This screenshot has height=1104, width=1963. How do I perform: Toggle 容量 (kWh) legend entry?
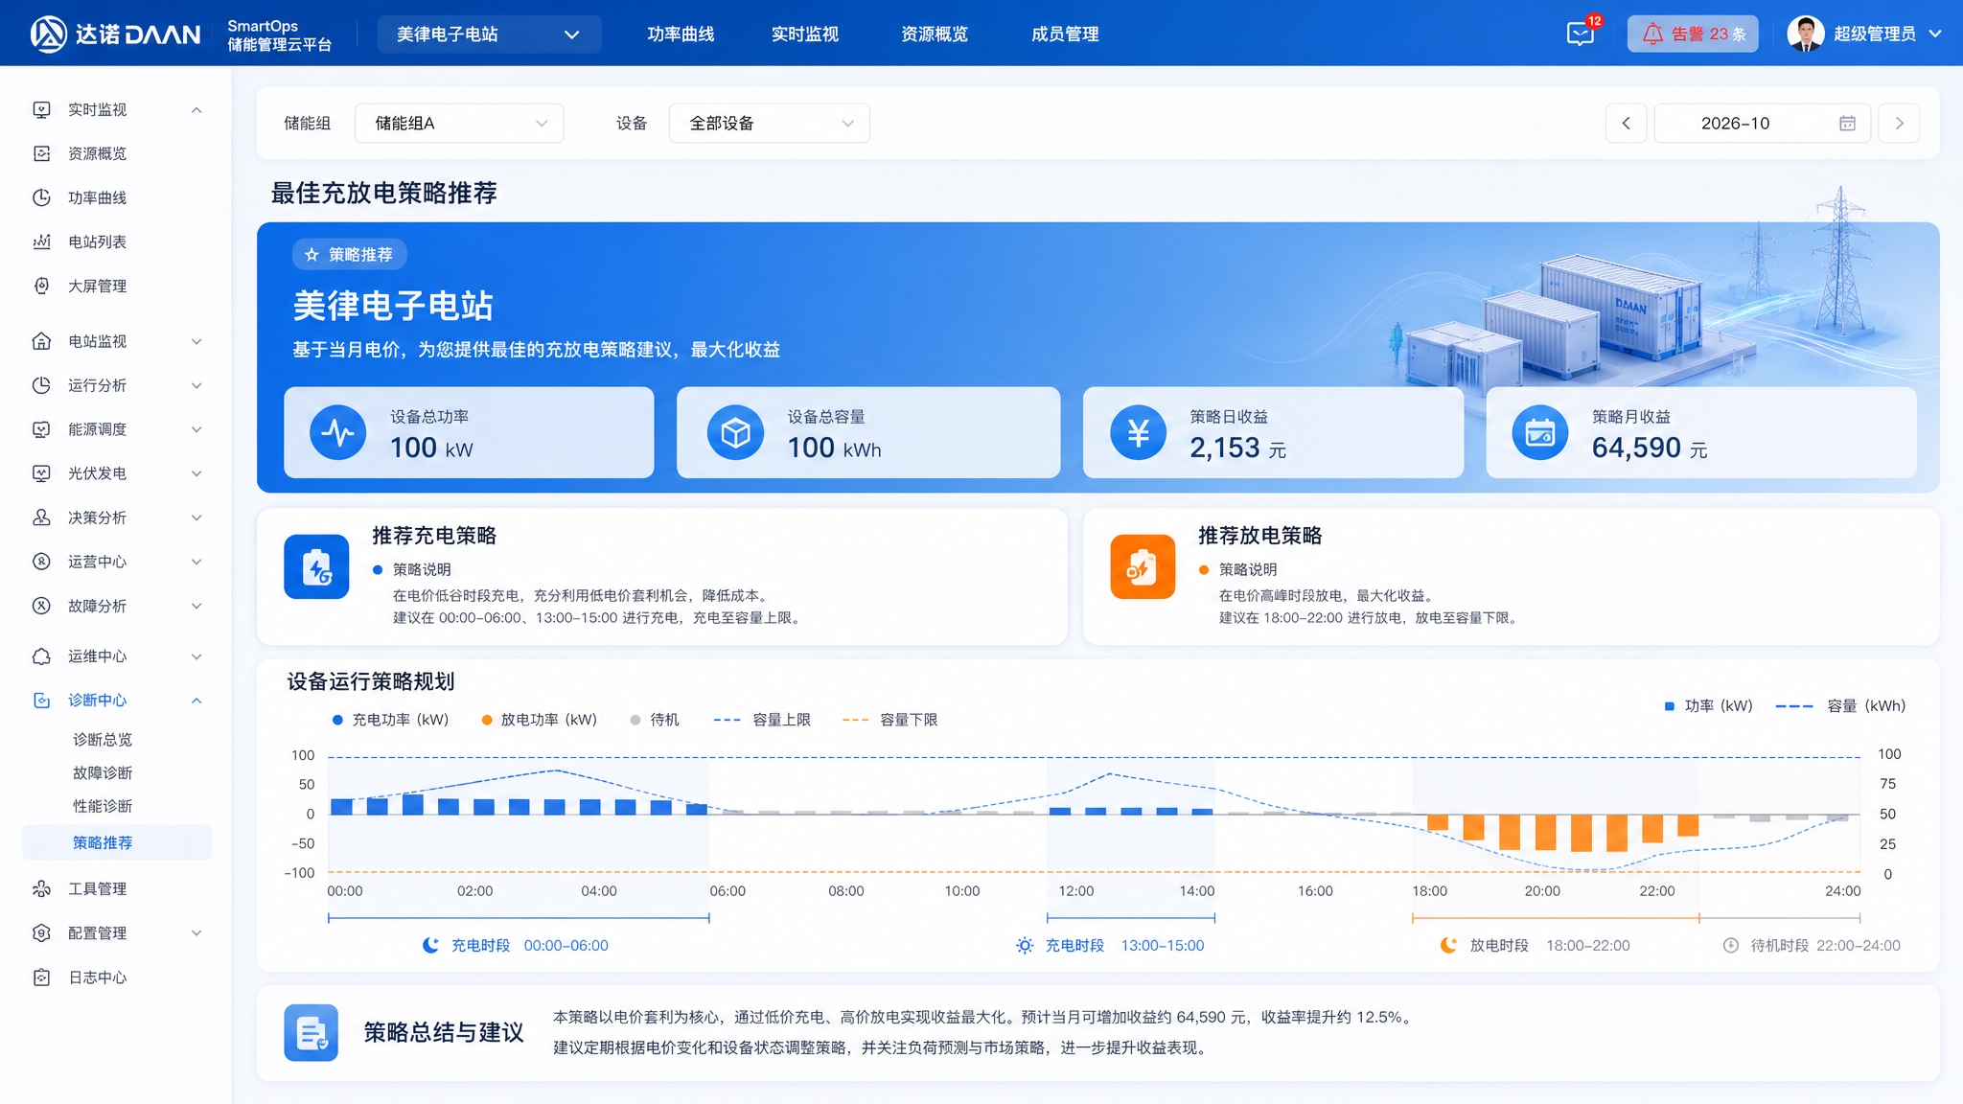click(1840, 706)
